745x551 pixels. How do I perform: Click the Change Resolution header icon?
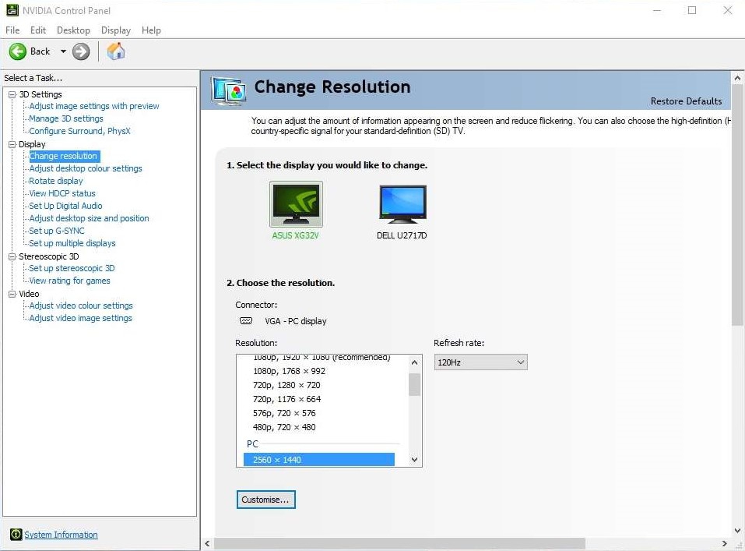click(x=229, y=90)
